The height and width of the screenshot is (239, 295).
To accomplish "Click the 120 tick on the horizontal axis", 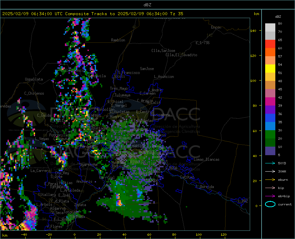I will click(x=224, y=234).
